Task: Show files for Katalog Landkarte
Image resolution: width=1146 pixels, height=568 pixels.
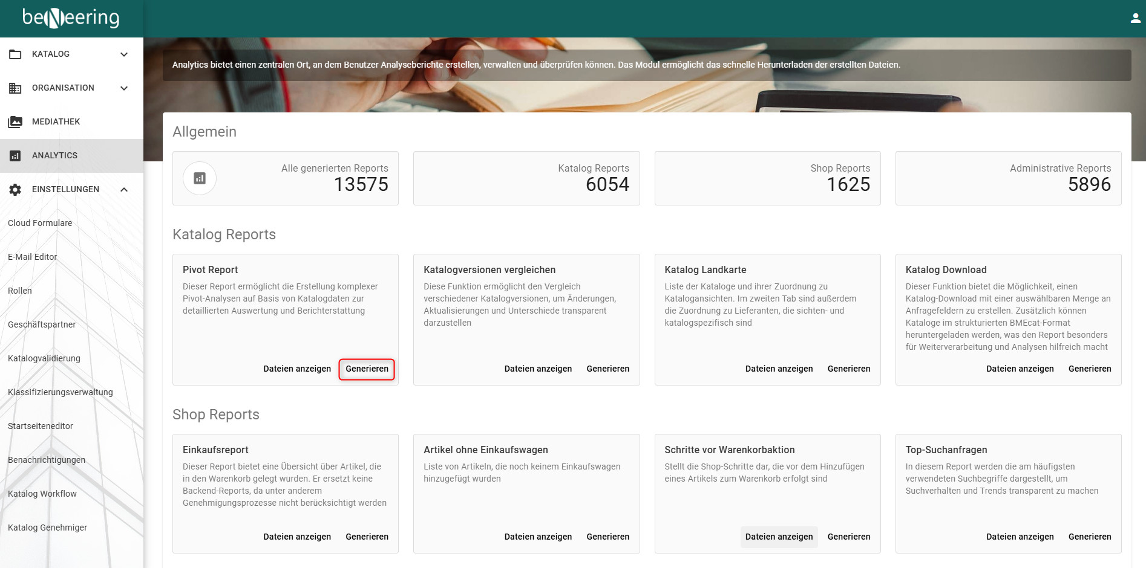Action: coord(779,369)
